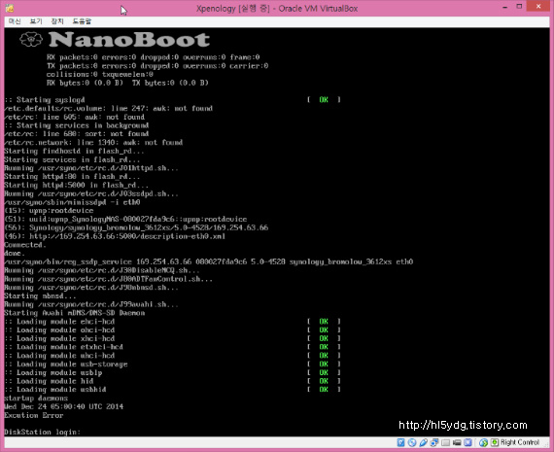Click the green OK beside 'Starting syslogd'
554x452 pixels.
(324, 100)
